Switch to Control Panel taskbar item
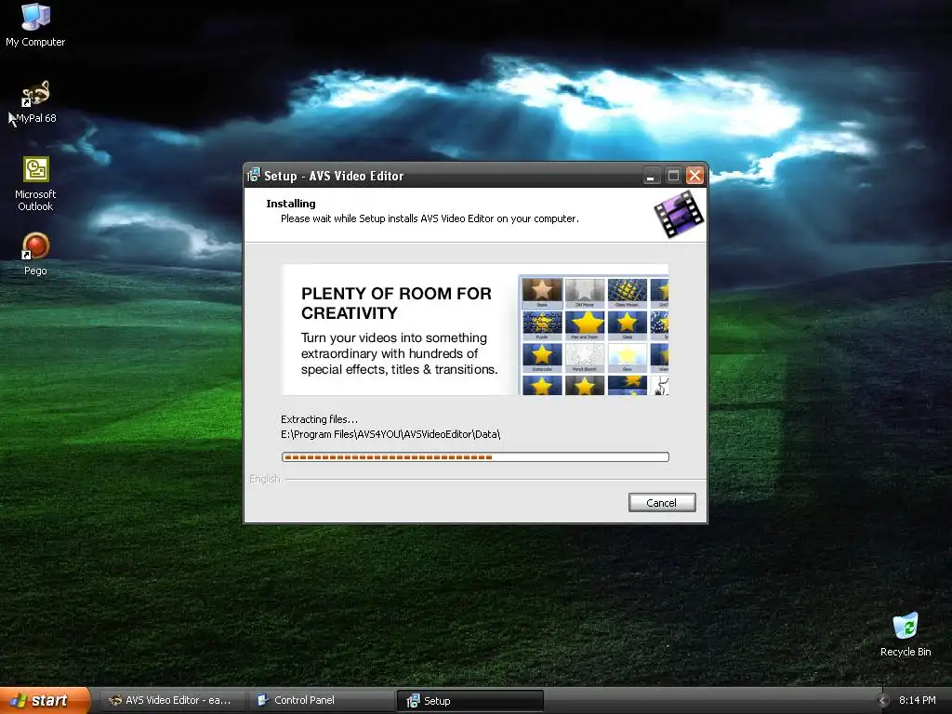This screenshot has height=714, width=952. (x=321, y=700)
